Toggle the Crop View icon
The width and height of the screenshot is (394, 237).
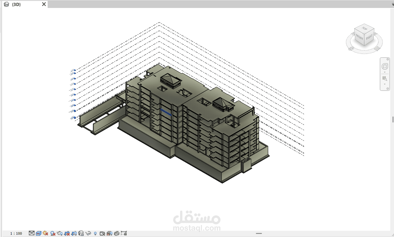[67, 233]
